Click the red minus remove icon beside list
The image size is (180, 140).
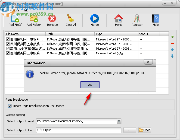tap(172, 43)
